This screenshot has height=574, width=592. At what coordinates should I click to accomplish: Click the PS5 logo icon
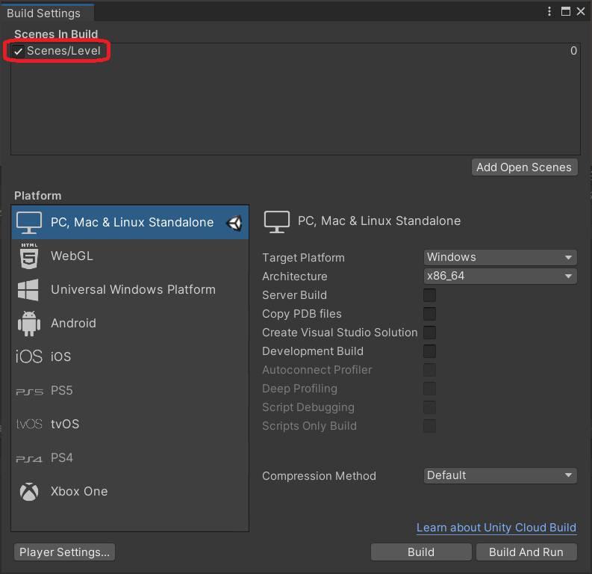pyautogui.click(x=29, y=392)
